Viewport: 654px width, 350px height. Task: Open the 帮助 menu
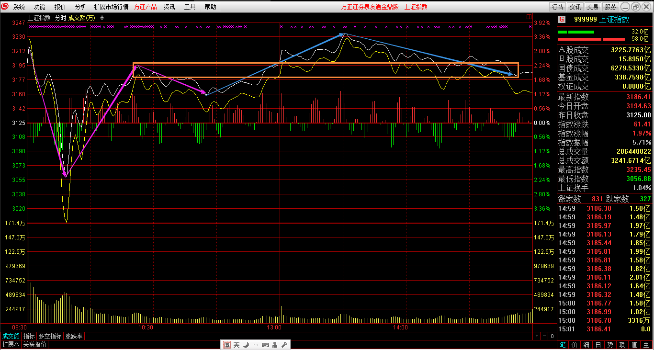coord(210,7)
